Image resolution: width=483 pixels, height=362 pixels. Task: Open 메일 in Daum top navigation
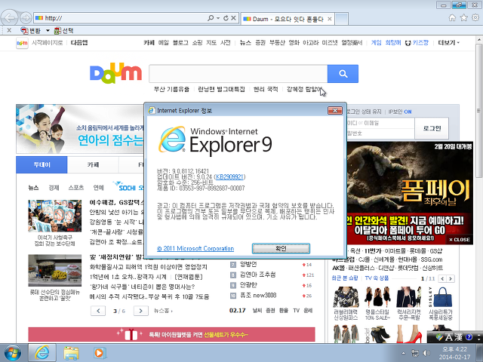pos(164,43)
